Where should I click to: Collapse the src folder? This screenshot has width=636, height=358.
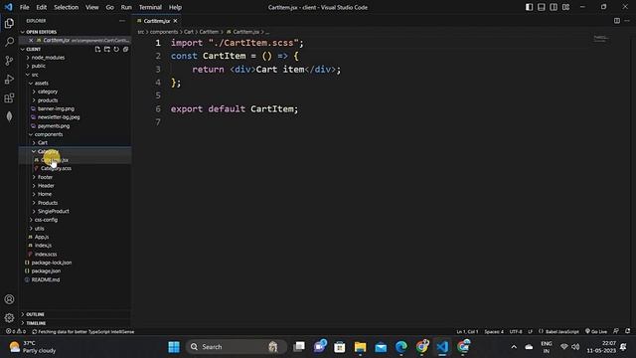click(x=35, y=75)
